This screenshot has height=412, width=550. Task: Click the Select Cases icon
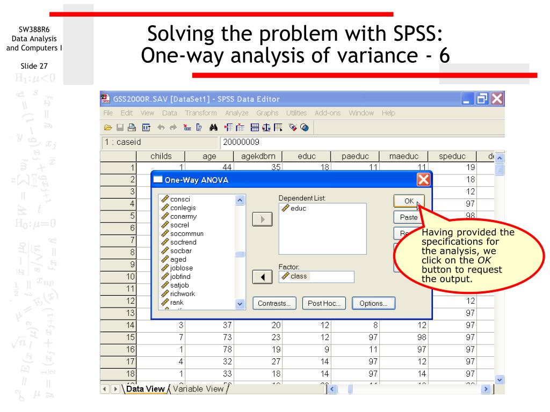click(x=278, y=128)
